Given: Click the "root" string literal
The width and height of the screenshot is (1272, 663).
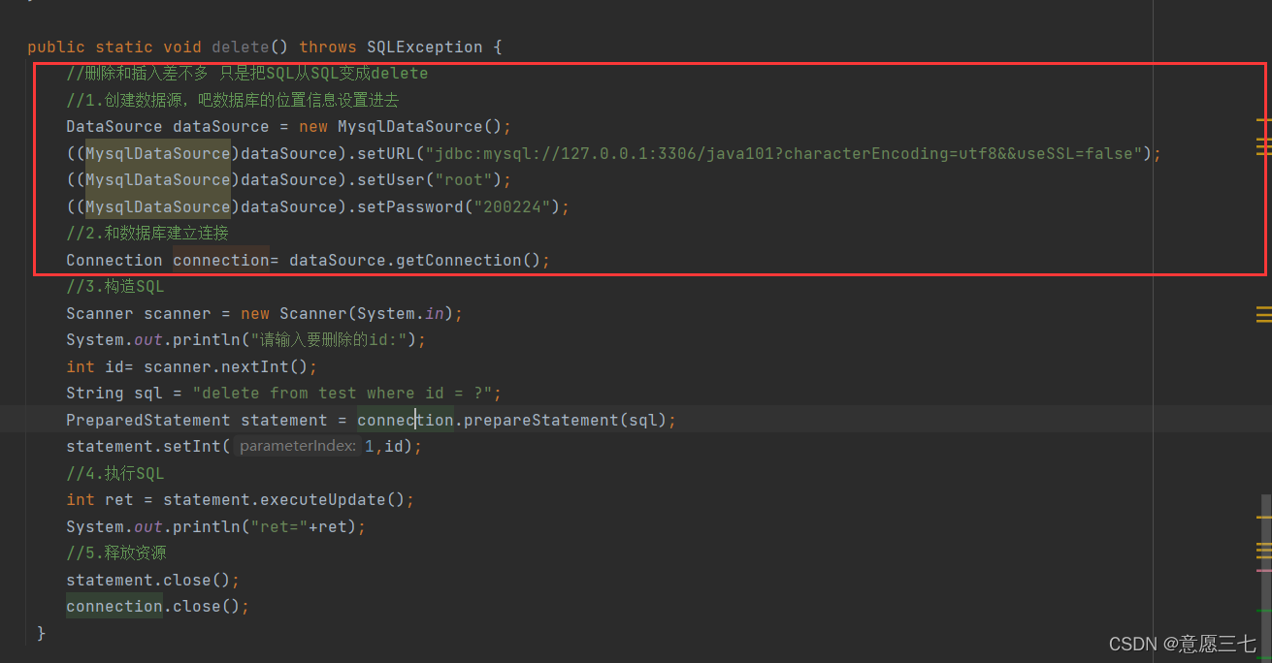Looking at the screenshot, I should 463,180.
